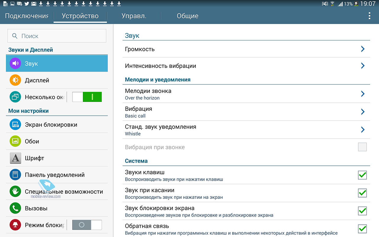Tap the magnifier icon in search box
This screenshot has width=379, height=237.
[x=15, y=36]
